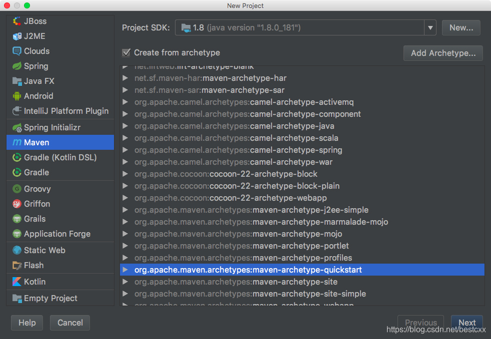Click the SDK folder icon in combo box
This screenshot has width=491, height=339.
pyautogui.click(x=186, y=28)
